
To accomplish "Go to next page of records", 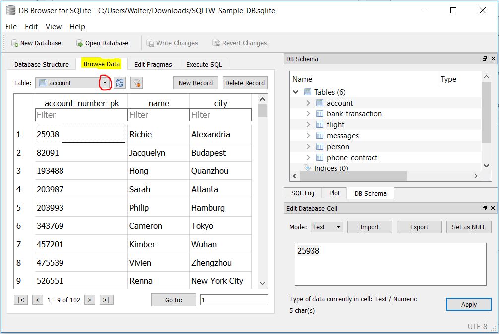I will click(x=90, y=300).
